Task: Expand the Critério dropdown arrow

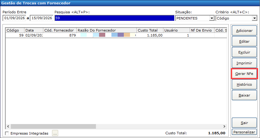Action: [254, 18]
